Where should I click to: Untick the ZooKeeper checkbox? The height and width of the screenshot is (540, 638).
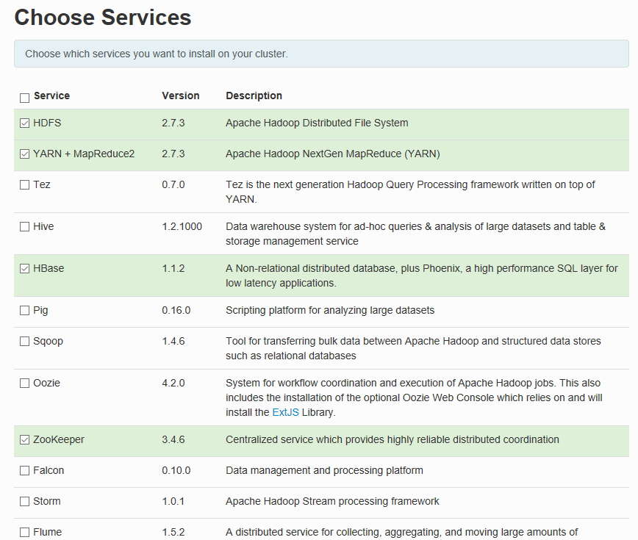pyautogui.click(x=25, y=440)
